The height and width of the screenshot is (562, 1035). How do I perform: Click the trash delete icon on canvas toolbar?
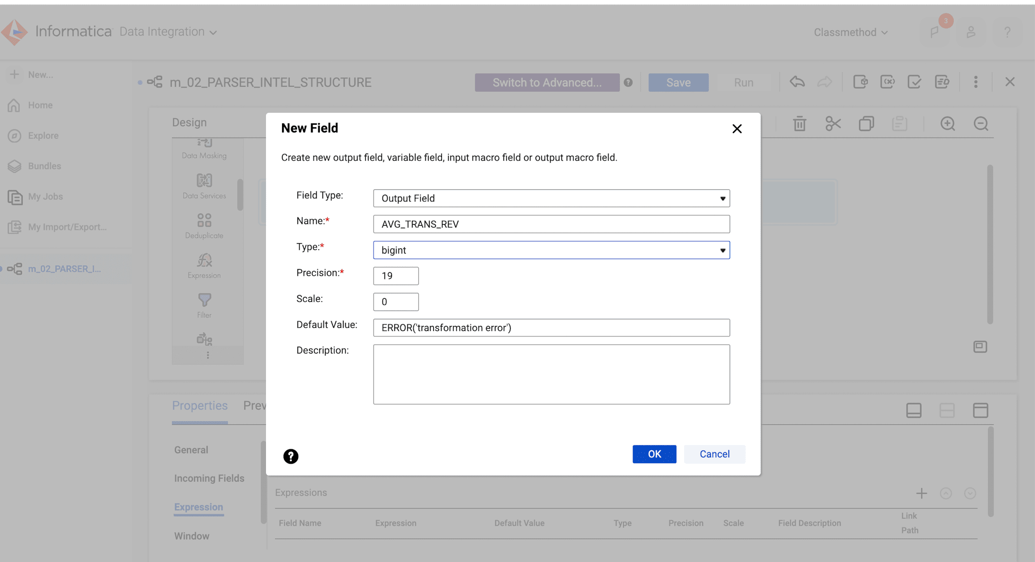(800, 124)
